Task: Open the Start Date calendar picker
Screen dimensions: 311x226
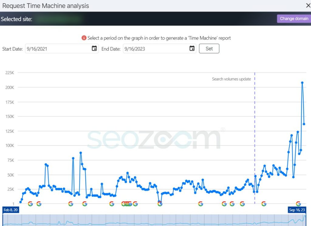Action: [x=94, y=49]
